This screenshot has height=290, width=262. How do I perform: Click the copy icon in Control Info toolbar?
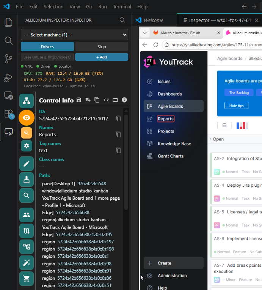[x=97, y=100]
